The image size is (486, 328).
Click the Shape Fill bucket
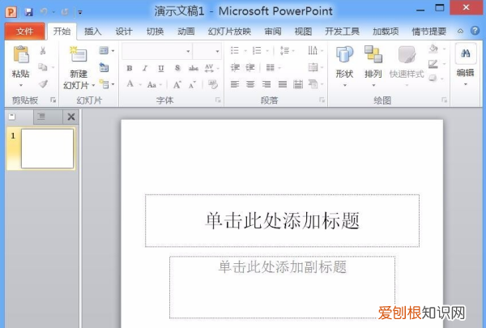tap(433, 49)
